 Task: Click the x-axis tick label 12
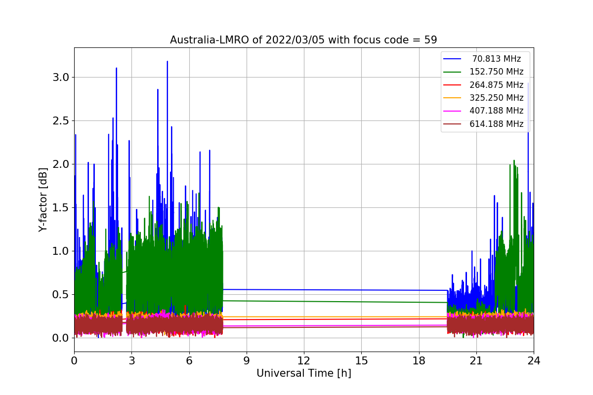pos(304,361)
